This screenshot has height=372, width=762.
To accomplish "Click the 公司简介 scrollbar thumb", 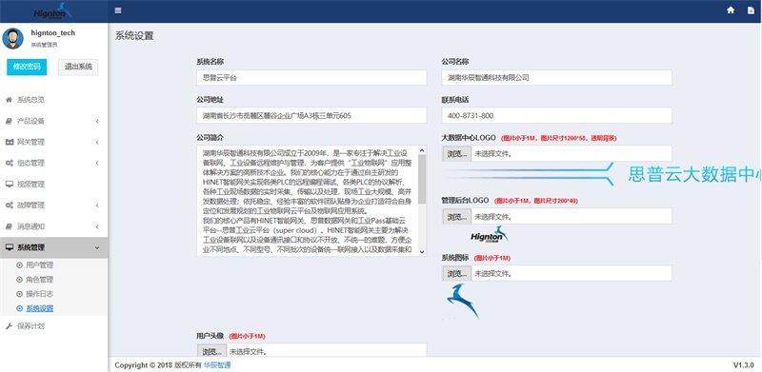I will coord(422,180).
